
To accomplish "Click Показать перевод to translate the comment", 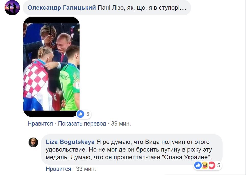I will pyautogui.click(x=82, y=124).
